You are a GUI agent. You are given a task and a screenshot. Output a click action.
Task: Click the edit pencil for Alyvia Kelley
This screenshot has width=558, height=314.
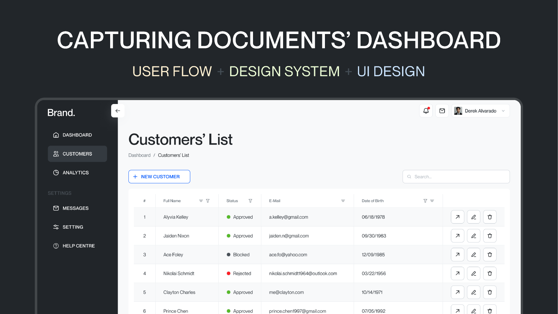pyautogui.click(x=473, y=217)
